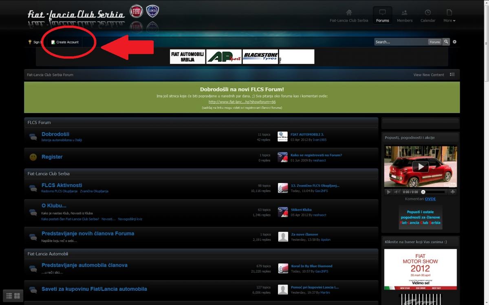The height and width of the screenshot is (305, 489).
Task: Open Istorija automobilizma u Italiji subforum
Action: (x=62, y=140)
